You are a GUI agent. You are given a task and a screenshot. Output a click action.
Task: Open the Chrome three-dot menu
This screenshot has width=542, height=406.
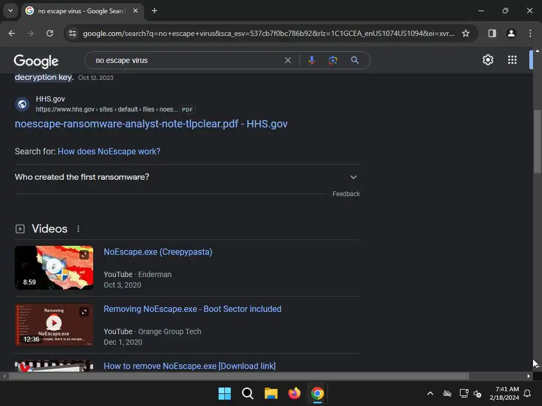[530, 33]
